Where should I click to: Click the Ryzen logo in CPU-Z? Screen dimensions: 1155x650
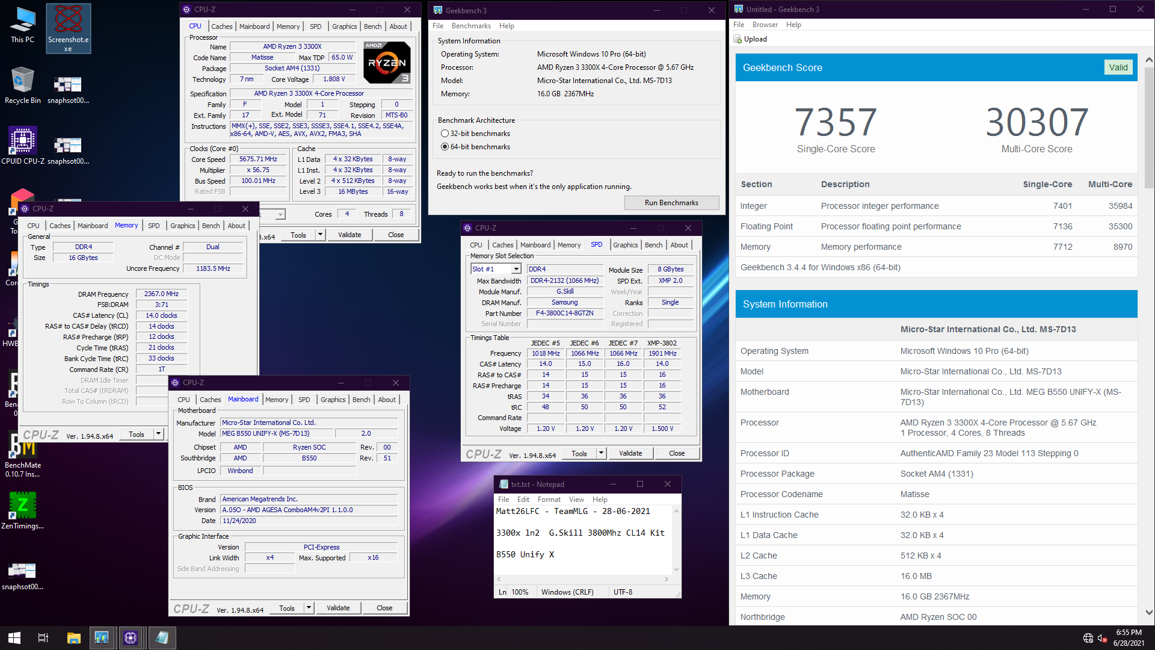387,63
